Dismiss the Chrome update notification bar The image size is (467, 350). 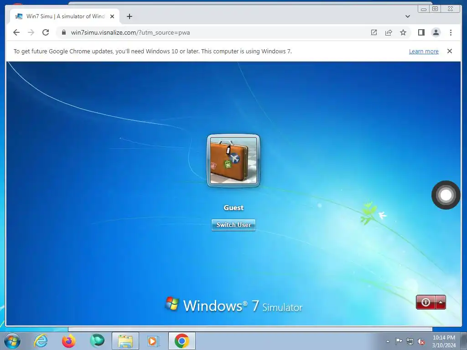450,51
